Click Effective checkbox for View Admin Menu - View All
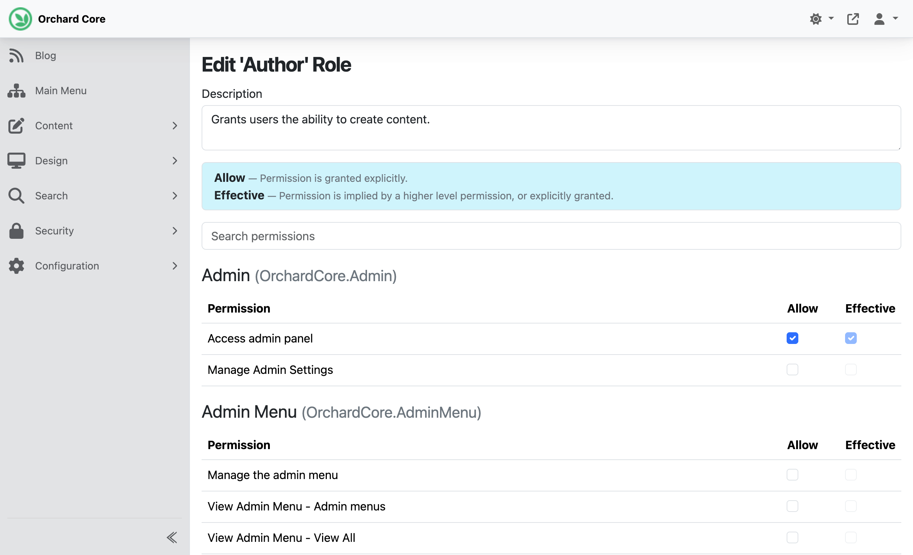Viewport: 913px width, 555px height. pos(851,537)
